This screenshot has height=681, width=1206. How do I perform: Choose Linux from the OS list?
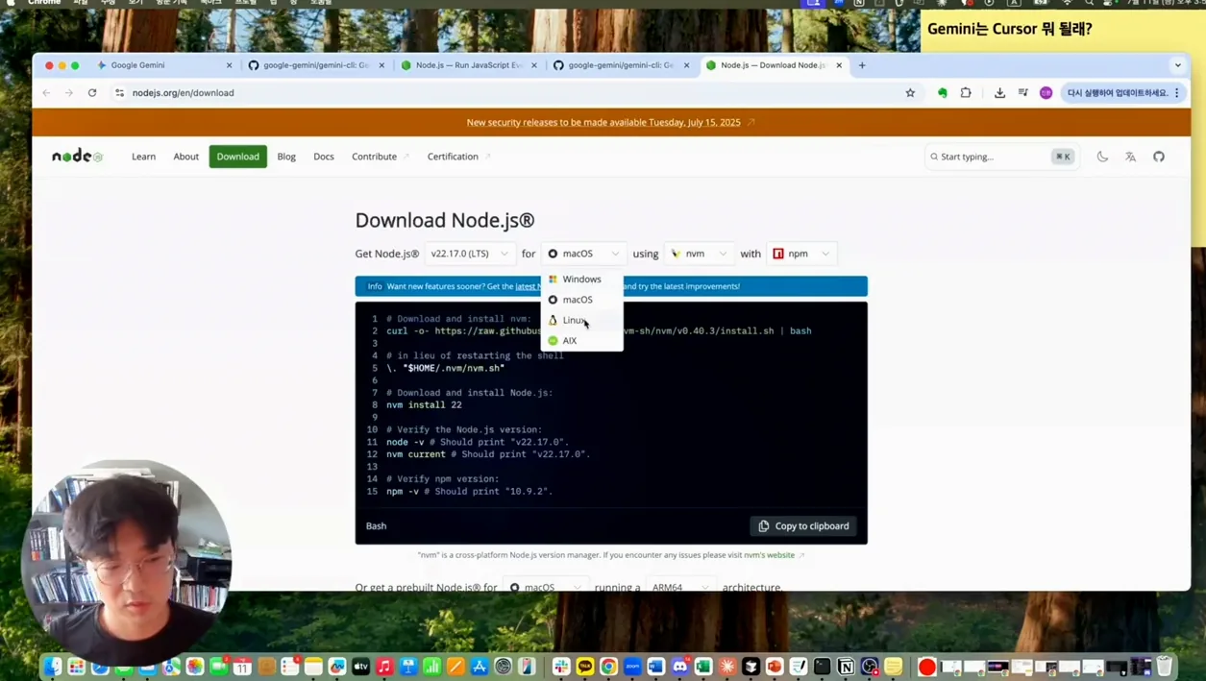[x=582, y=320]
